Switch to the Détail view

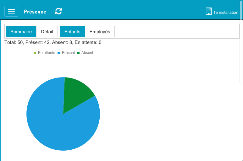tap(47, 32)
